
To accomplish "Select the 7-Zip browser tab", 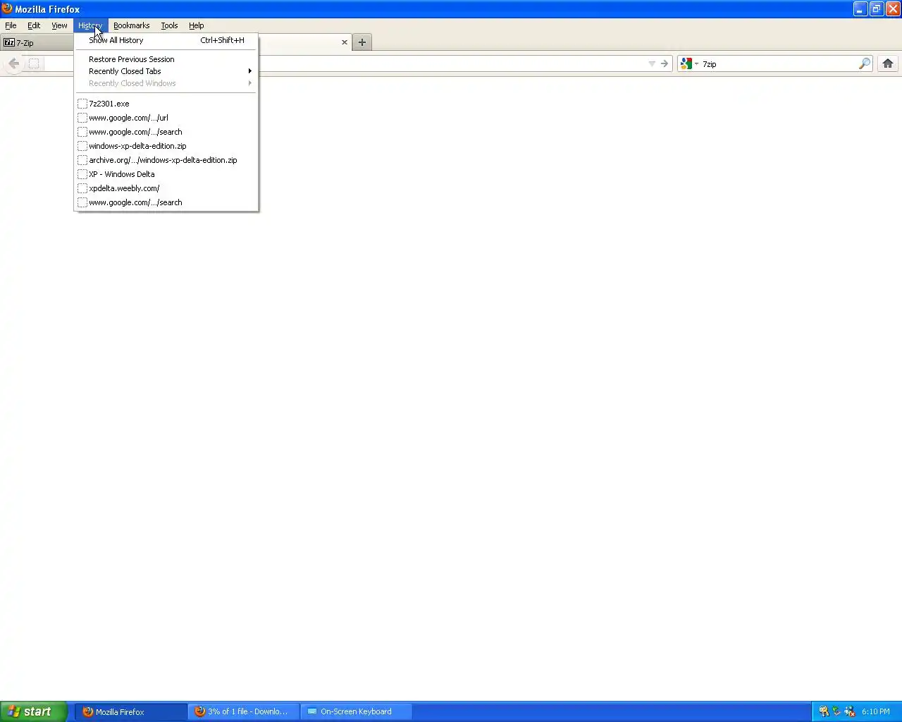I will pyautogui.click(x=37, y=42).
